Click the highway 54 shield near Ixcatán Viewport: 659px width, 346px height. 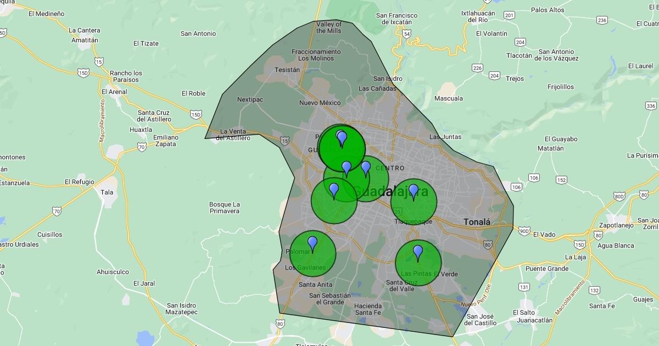point(406,34)
